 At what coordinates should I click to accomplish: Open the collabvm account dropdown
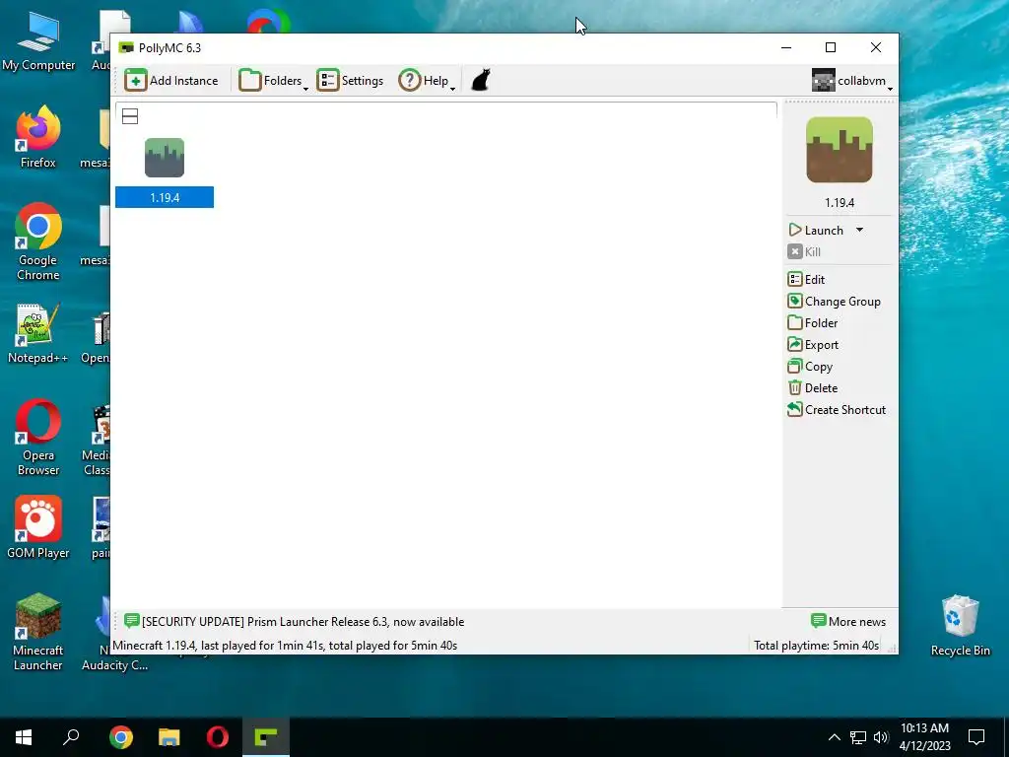[x=852, y=81]
